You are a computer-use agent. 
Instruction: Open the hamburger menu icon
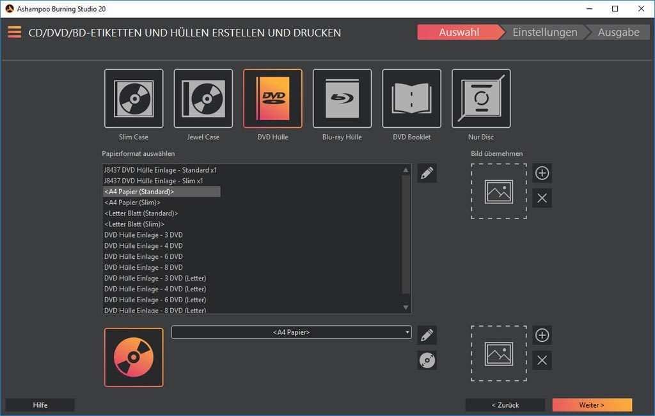tap(14, 32)
